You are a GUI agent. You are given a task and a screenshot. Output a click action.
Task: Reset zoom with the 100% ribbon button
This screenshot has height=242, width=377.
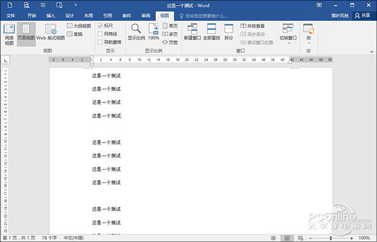pyautogui.click(x=153, y=32)
